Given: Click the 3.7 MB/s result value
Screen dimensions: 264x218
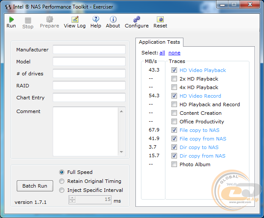Looking at the screenshot, I should pyautogui.click(x=153, y=147).
